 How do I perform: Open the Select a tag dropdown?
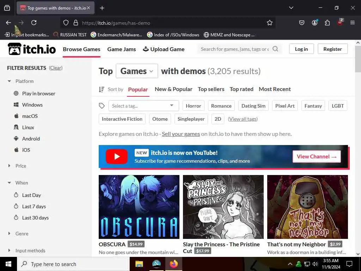tap(144, 106)
